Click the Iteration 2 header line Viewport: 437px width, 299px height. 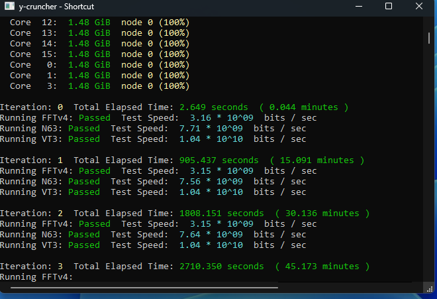click(183, 213)
